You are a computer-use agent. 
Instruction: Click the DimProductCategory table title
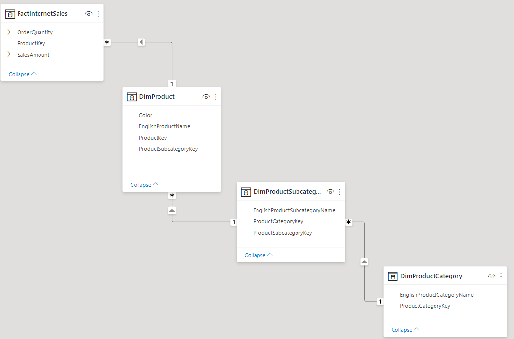(x=431, y=276)
